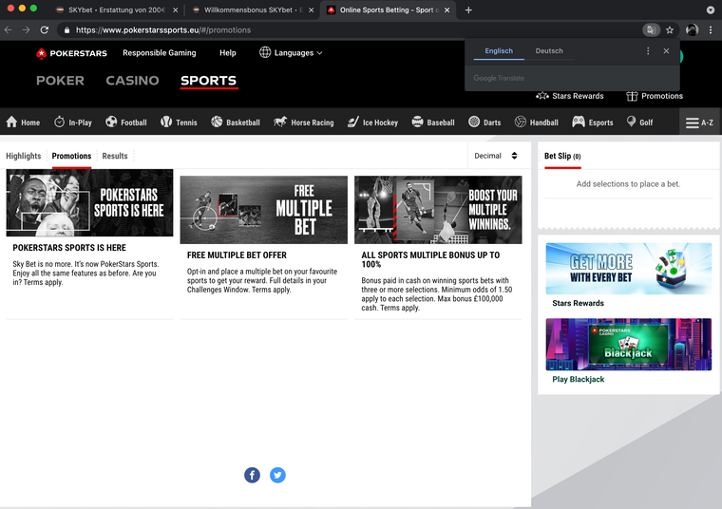Click the Blackjack casino banner
The height and width of the screenshot is (509, 722).
coord(629,345)
